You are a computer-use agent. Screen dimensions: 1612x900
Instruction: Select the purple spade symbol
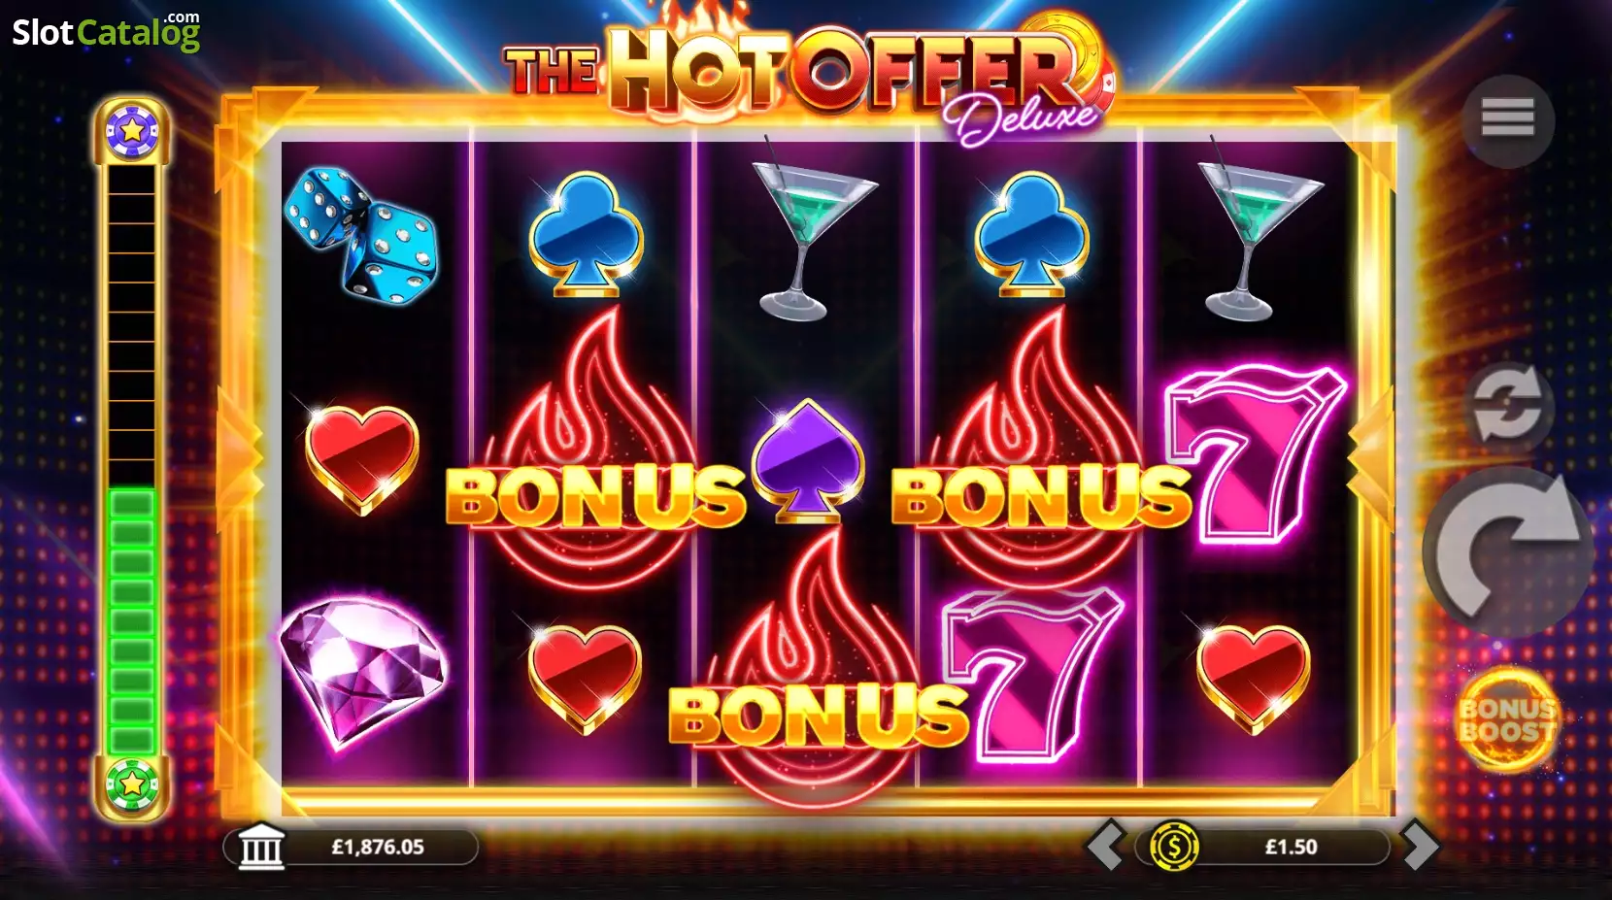pyautogui.click(x=807, y=458)
